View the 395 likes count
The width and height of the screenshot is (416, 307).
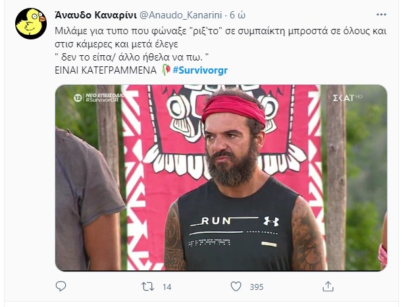click(257, 287)
